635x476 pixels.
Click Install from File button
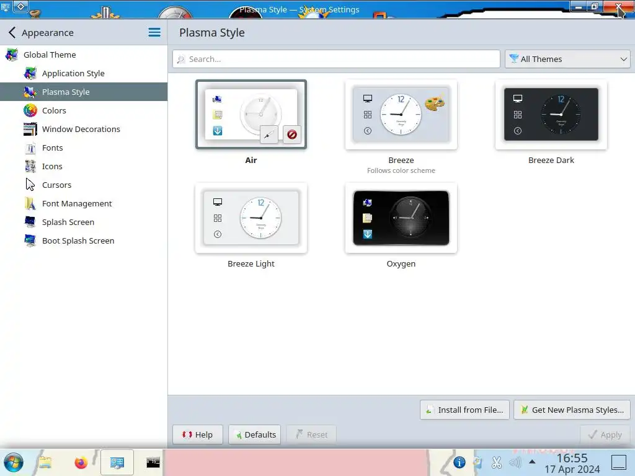[x=464, y=410]
